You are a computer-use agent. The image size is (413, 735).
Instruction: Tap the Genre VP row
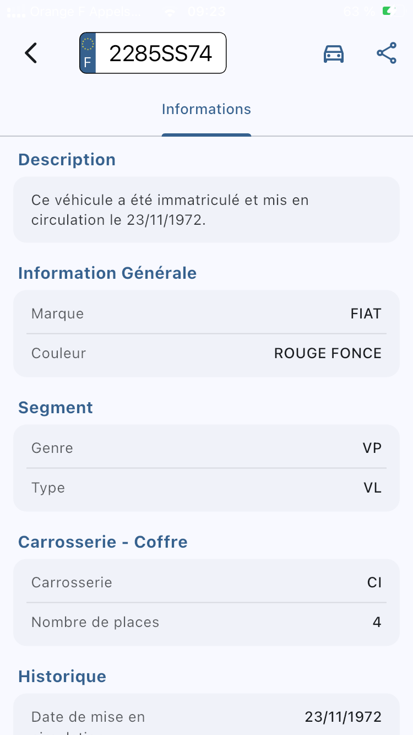[x=206, y=448]
